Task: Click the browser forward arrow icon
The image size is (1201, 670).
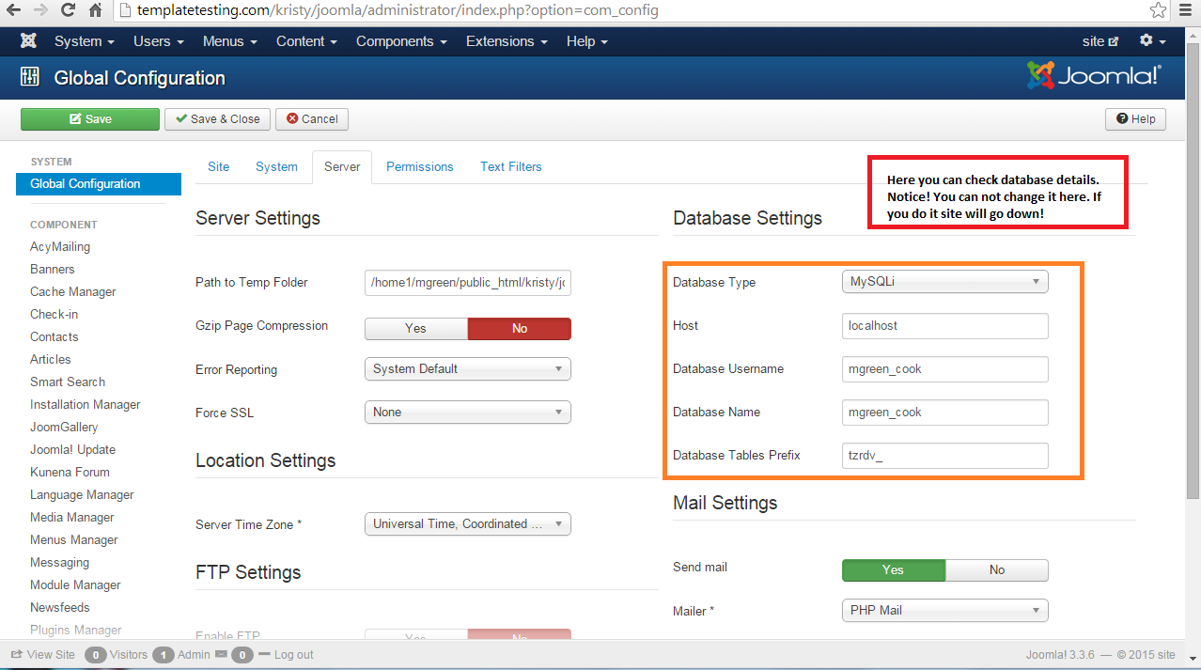Action: coord(40,11)
